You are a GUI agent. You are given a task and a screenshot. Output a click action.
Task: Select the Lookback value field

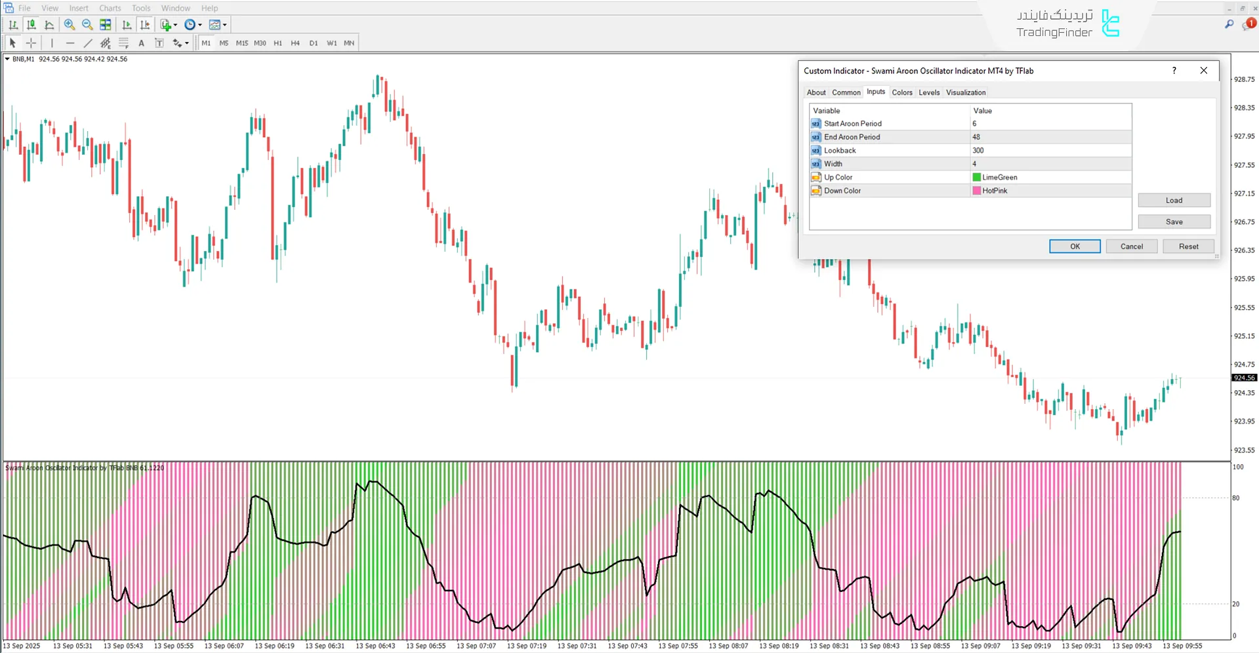point(1050,151)
